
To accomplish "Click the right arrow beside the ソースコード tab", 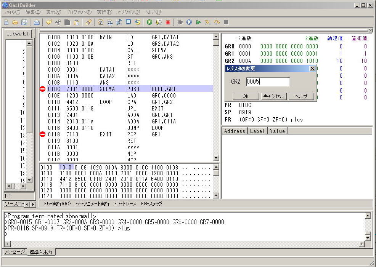I will [33, 205].
